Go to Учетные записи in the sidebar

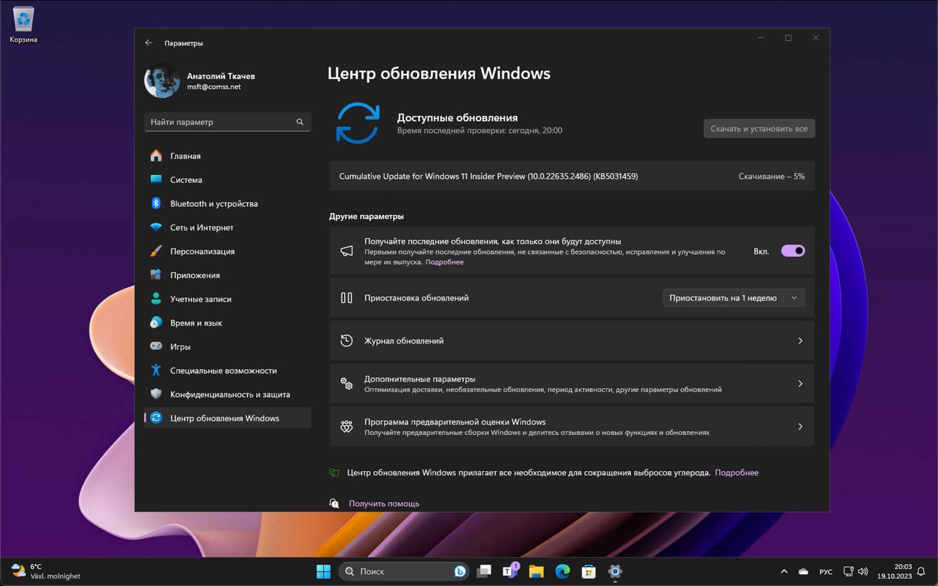(228, 299)
